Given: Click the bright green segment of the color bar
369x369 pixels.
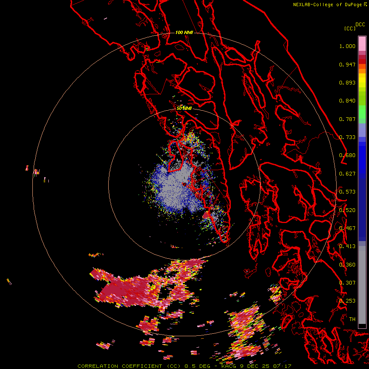Looking at the screenshot, I should (x=362, y=112).
